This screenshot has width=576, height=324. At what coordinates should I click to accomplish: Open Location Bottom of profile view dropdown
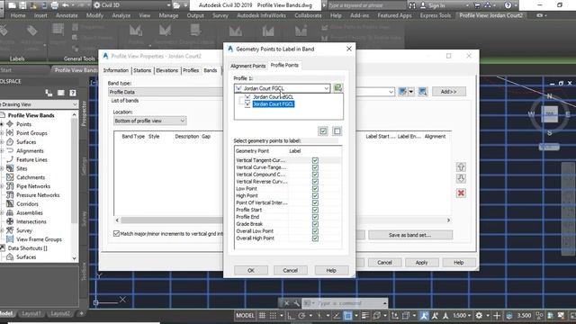tap(150, 121)
